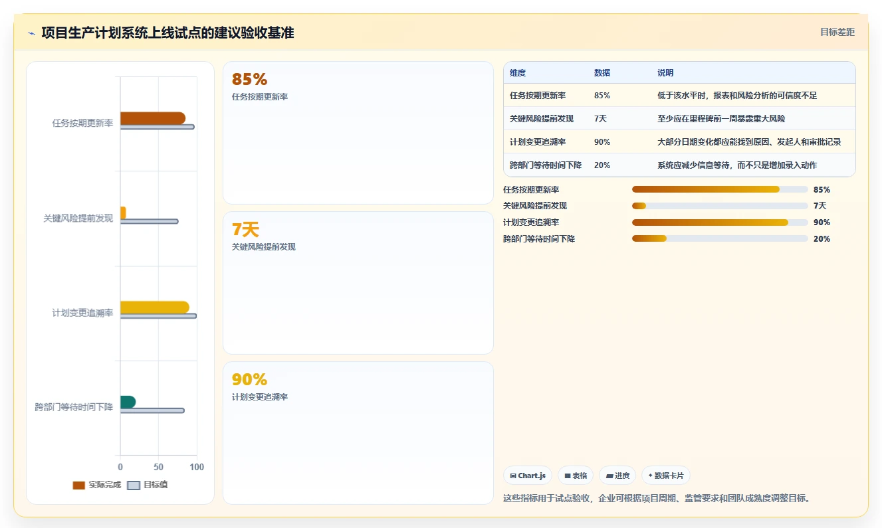Click the chart axis label 任务按期更新率
This screenshot has height=528, width=882.
pos(82,123)
